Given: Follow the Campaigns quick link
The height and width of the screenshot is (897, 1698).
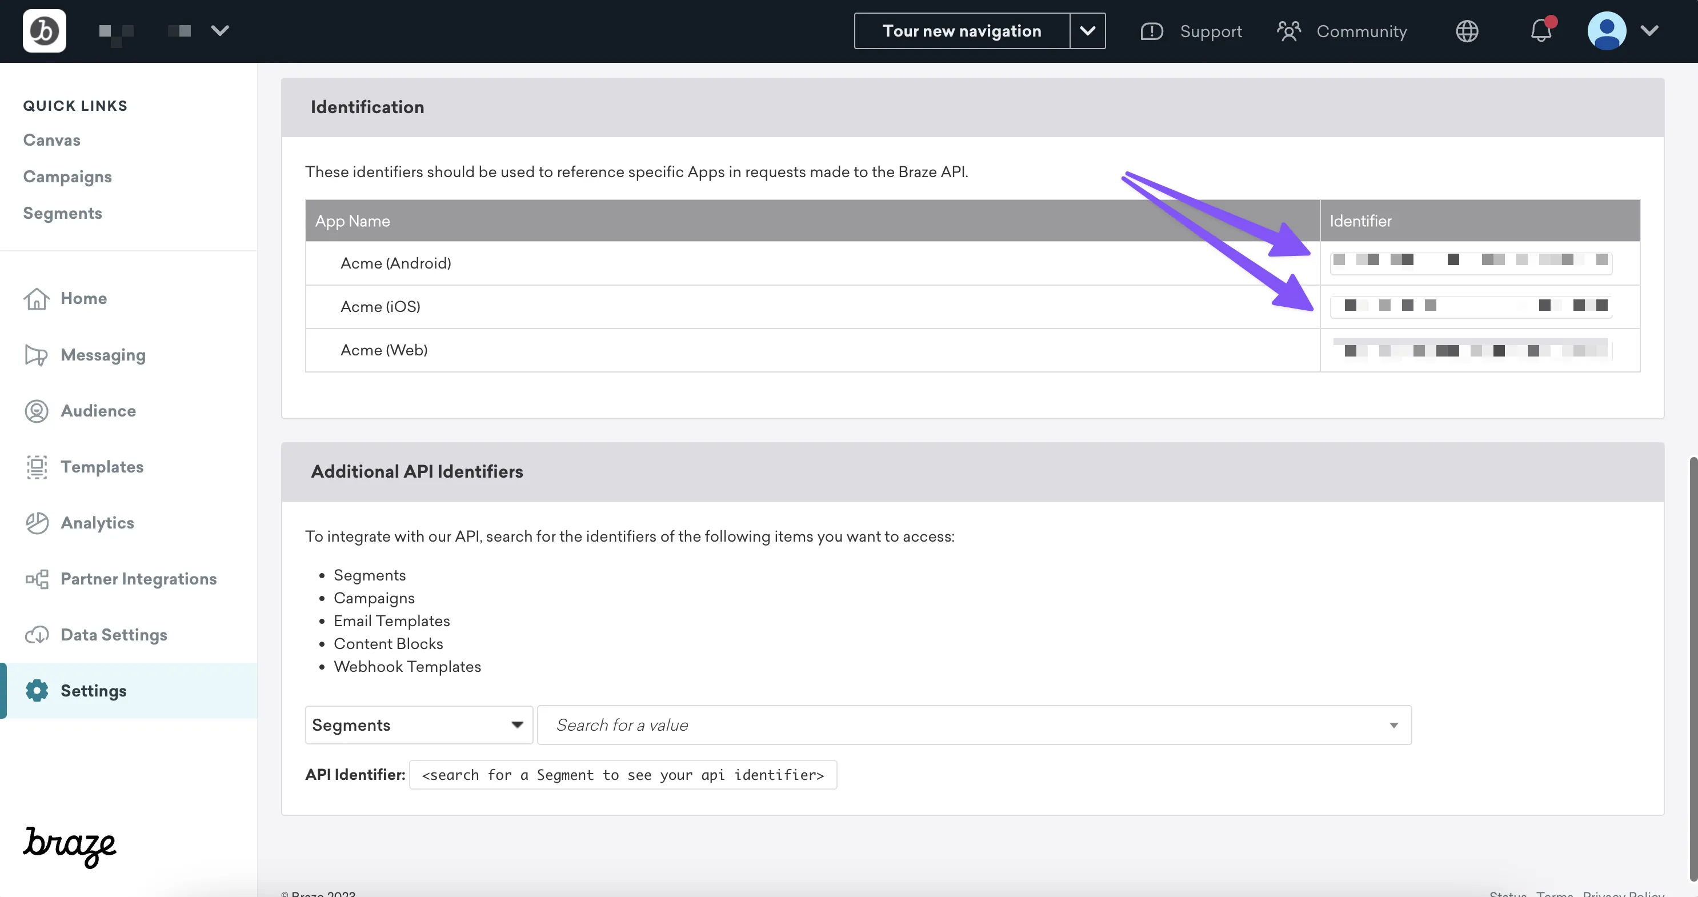Looking at the screenshot, I should pyautogui.click(x=67, y=177).
